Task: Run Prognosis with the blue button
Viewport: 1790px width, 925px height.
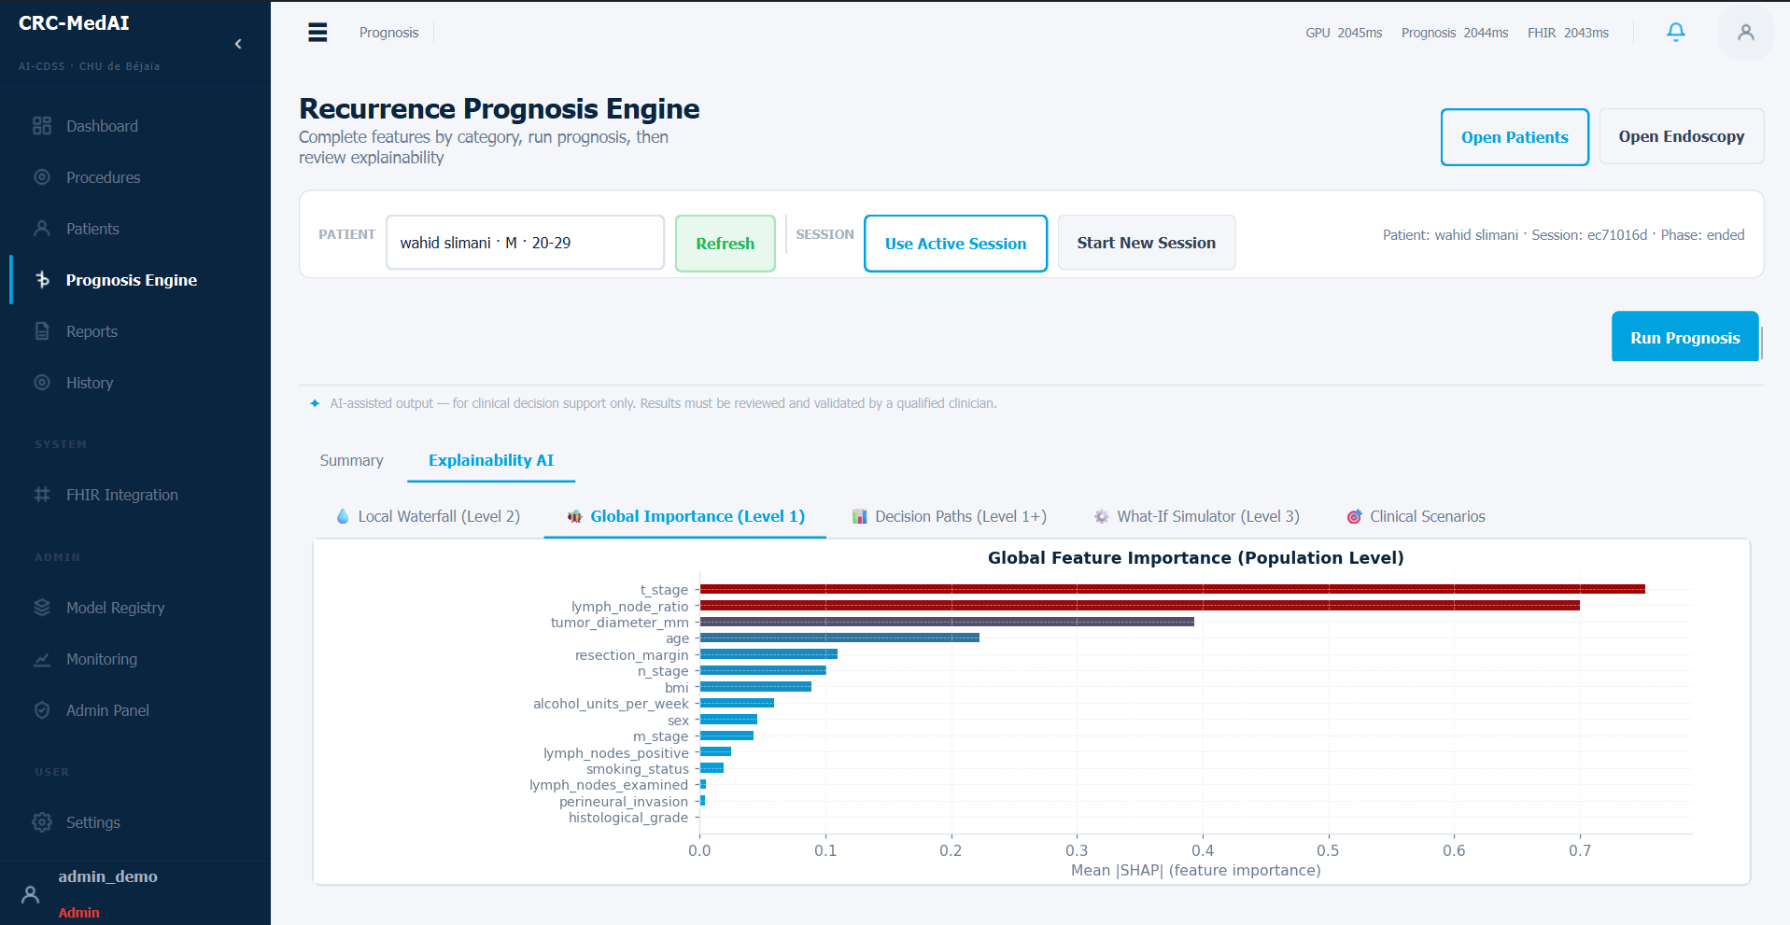Action: 1684,337
